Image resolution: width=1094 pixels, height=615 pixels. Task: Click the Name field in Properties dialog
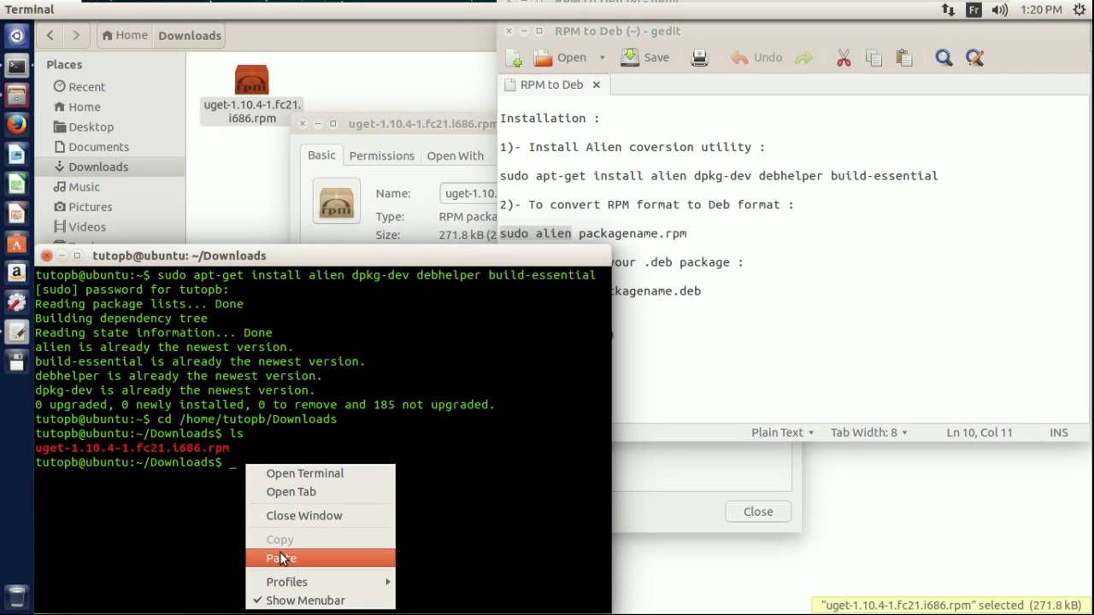tap(469, 193)
